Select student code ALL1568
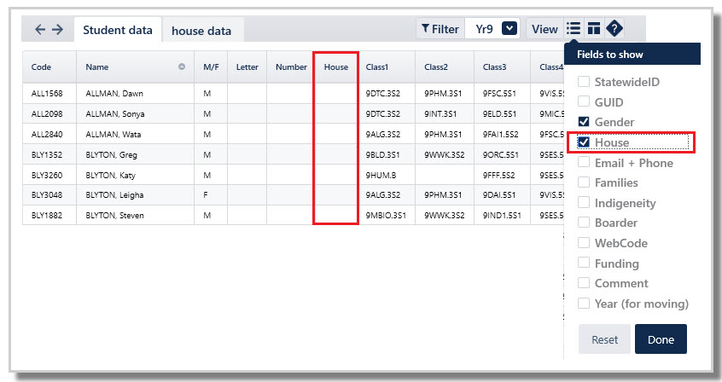This screenshot has width=722, height=382. (x=47, y=94)
